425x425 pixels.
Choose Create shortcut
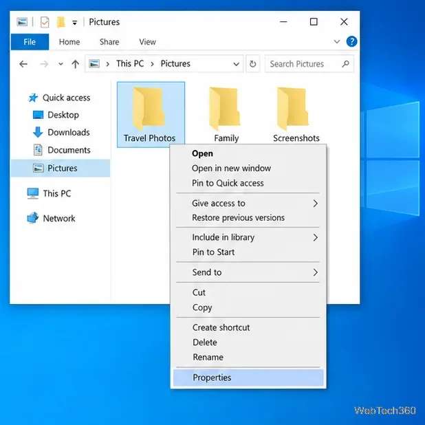point(248,327)
